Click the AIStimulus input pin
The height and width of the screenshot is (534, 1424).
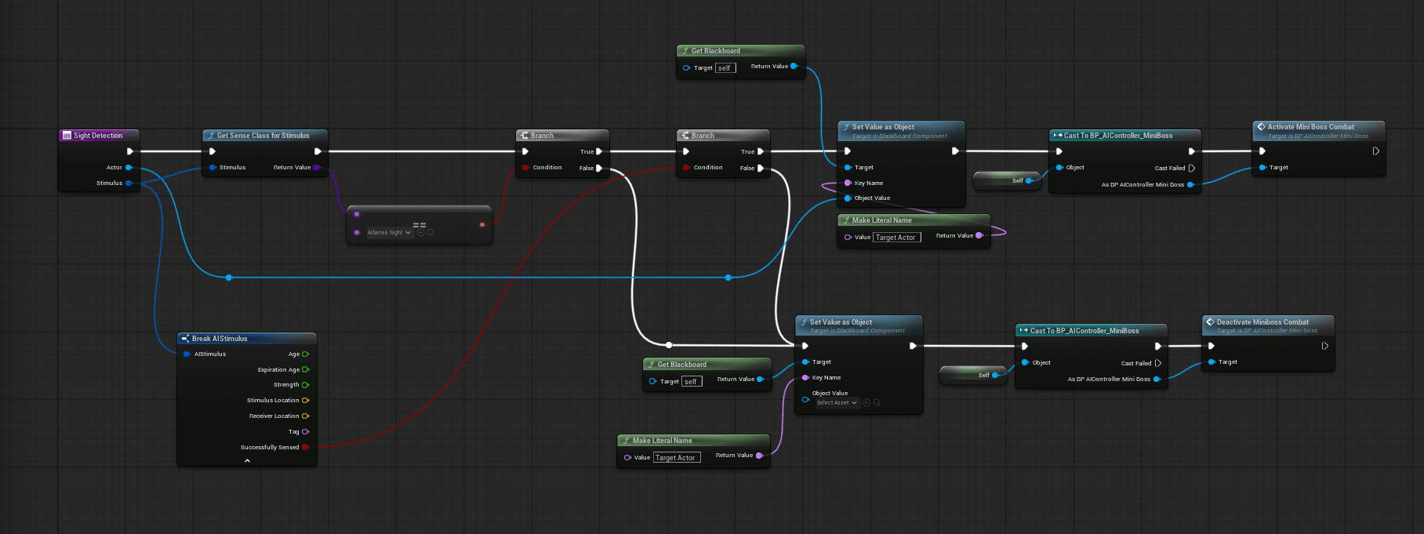(x=187, y=354)
